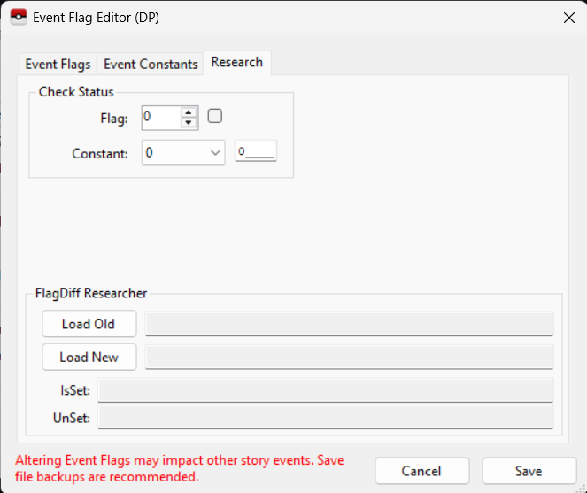This screenshot has width=587, height=493.
Task: Expand the Constant dropdown arrow
Action: 215,153
